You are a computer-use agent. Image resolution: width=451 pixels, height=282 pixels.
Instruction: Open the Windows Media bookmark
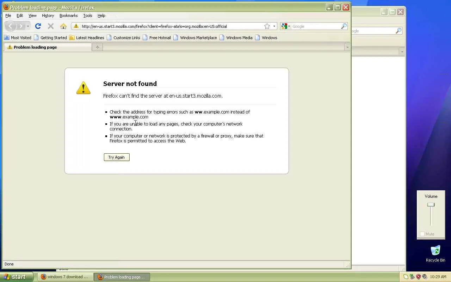(x=236, y=38)
